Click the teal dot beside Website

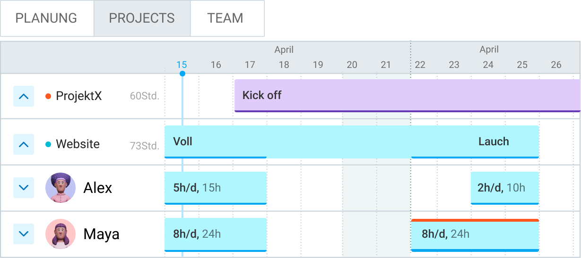(48, 144)
